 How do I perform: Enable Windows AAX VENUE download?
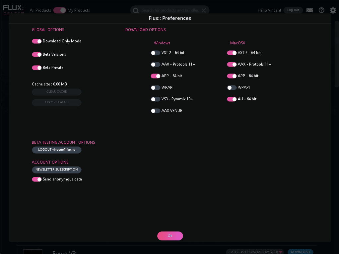tap(155, 111)
